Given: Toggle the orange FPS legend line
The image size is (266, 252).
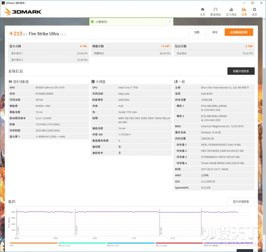Looking at the screenshot, I should pos(33,243).
